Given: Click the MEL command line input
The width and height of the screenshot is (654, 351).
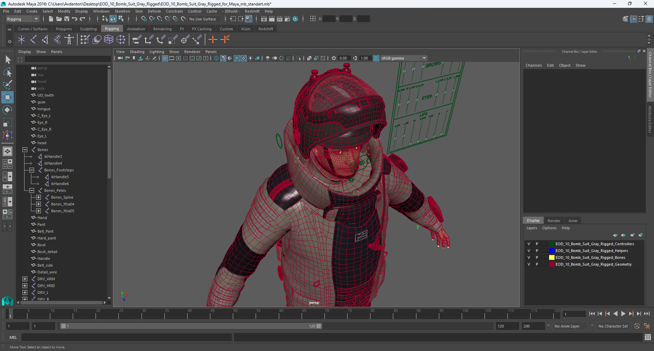Looking at the screenshot, I should (x=127, y=337).
